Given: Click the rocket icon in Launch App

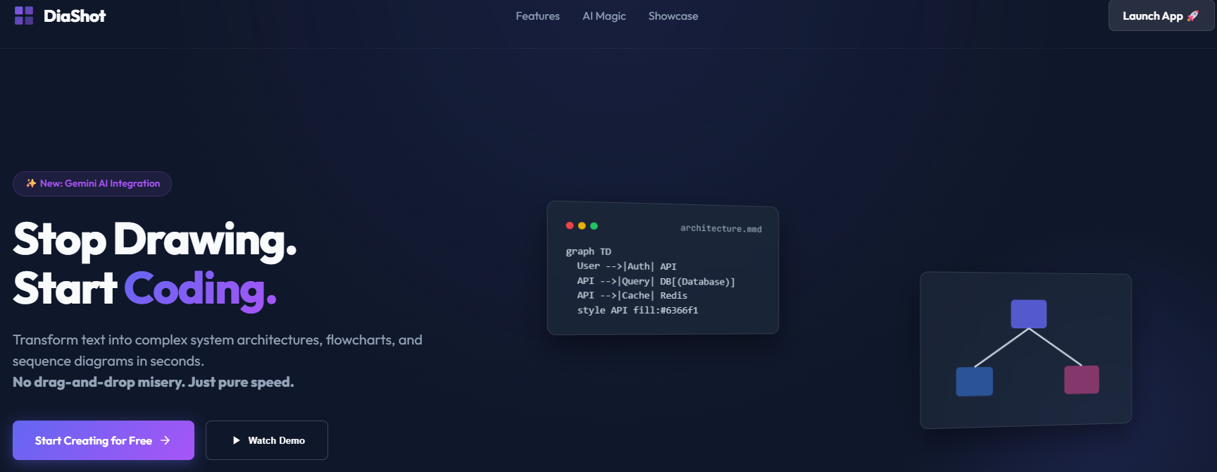Looking at the screenshot, I should [x=1193, y=15].
